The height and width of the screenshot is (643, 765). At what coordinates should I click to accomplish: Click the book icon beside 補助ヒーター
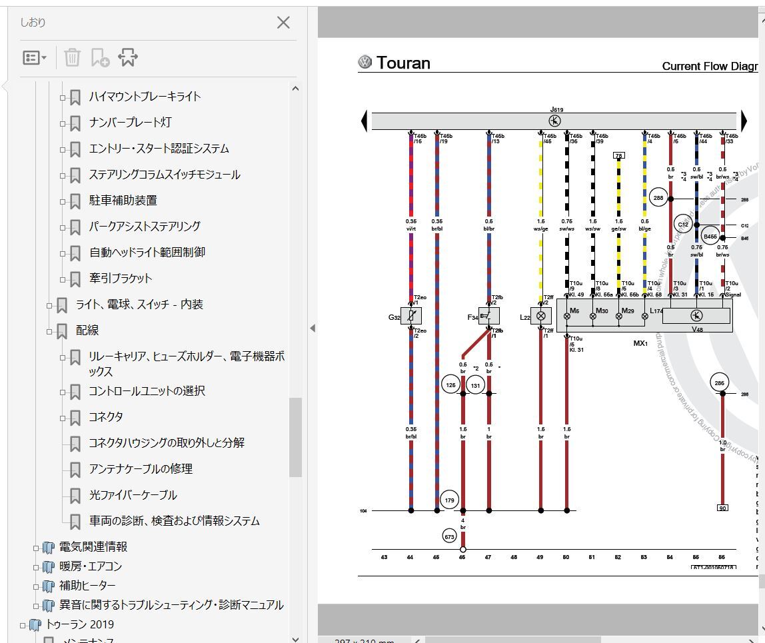tap(48, 586)
